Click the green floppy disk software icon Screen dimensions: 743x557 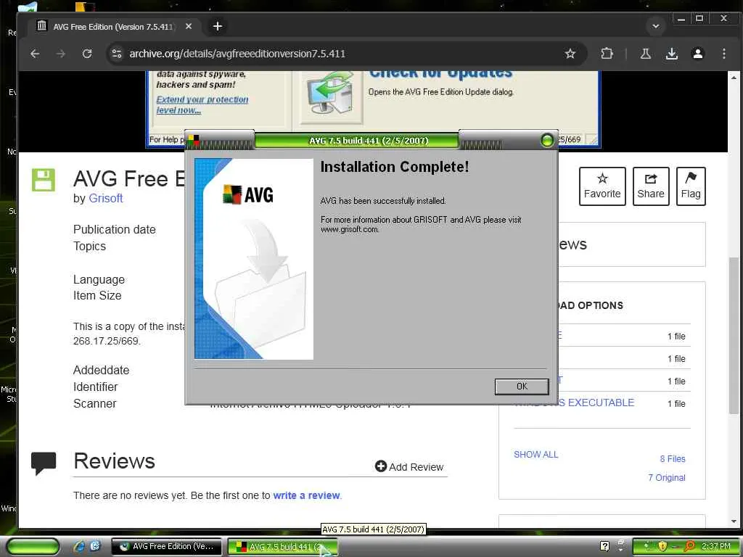(43, 180)
